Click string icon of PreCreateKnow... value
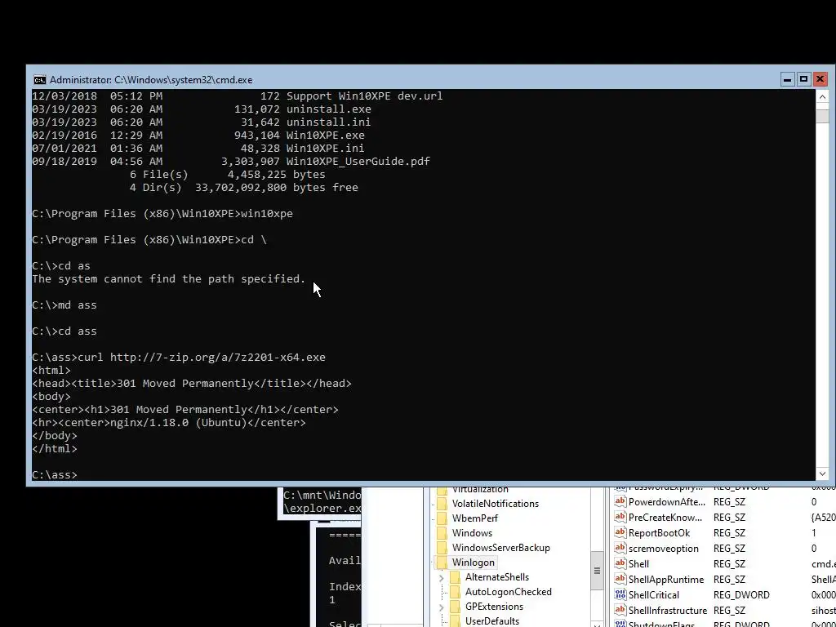Viewport: 836px width, 627px height. (x=620, y=517)
